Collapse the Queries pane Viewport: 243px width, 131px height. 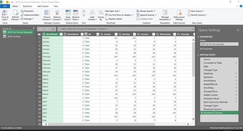pos(34,28)
